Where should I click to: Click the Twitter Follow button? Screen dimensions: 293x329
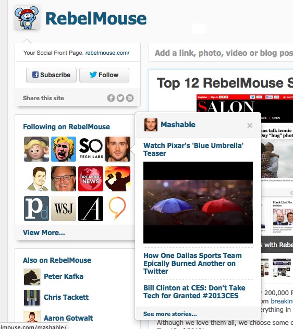pos(104,75)
